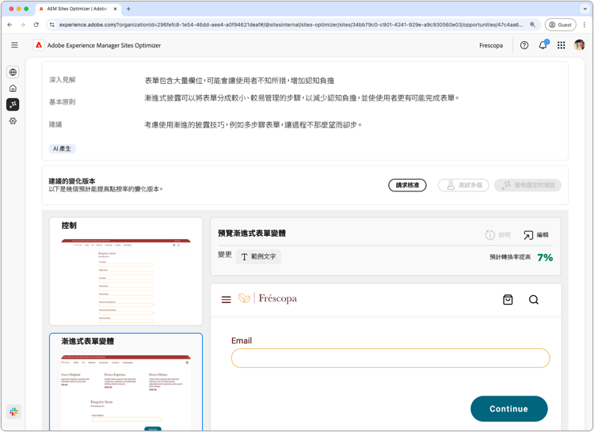
Task: Open the Slack icon in sidebar
Action: pos(13,411)
